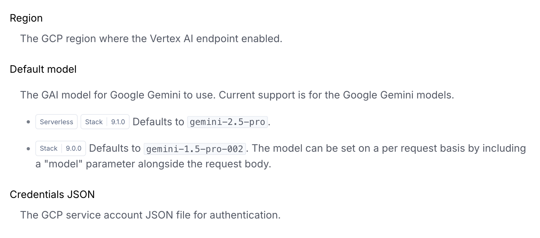The width and height of the screenshot is (540, 238).
Task: Click the gemini-2.5-pro code snippet
Action: point(227,122)
